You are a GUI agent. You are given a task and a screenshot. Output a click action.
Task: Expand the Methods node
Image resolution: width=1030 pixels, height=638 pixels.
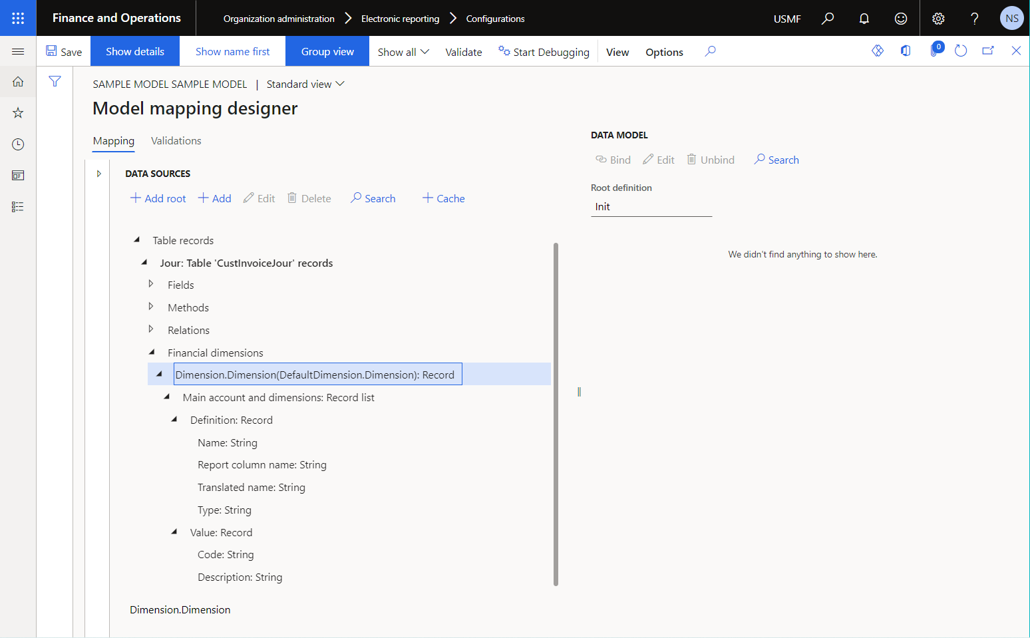(151, 307)
